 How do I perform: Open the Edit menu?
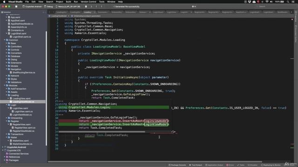point(34,2)
